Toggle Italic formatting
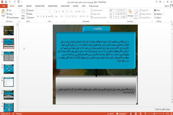173x115 pixels. tap(41, 16)
